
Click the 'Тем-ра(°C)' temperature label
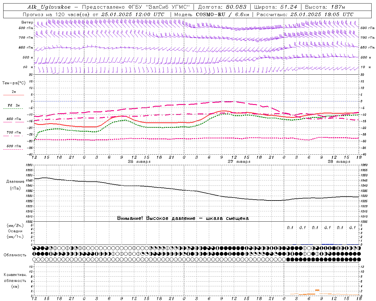(14, 83)
